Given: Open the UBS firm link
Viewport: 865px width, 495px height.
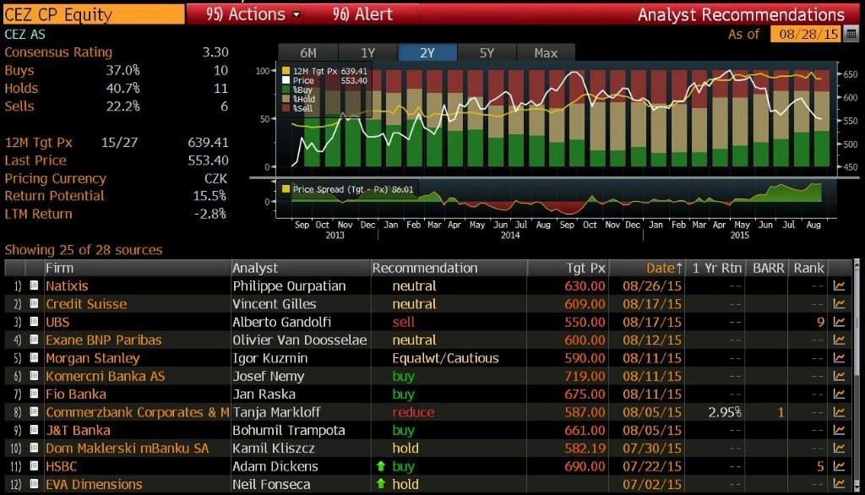Looking at the screenshot, I should [57, 322].
